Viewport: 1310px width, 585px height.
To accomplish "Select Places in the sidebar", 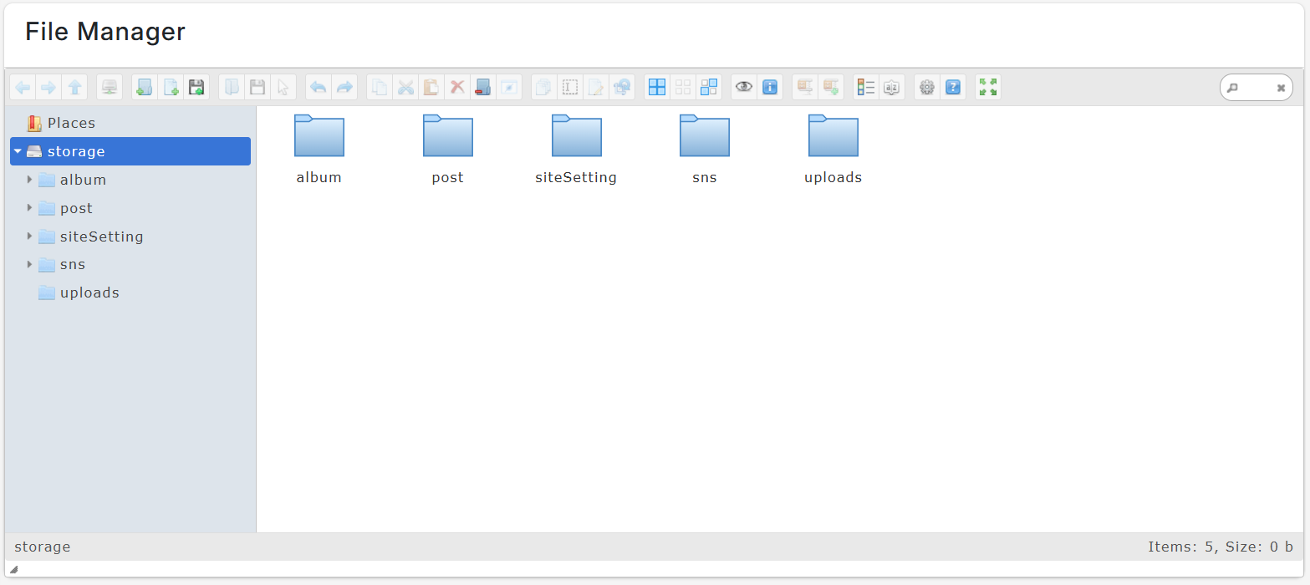I will 130,123.
